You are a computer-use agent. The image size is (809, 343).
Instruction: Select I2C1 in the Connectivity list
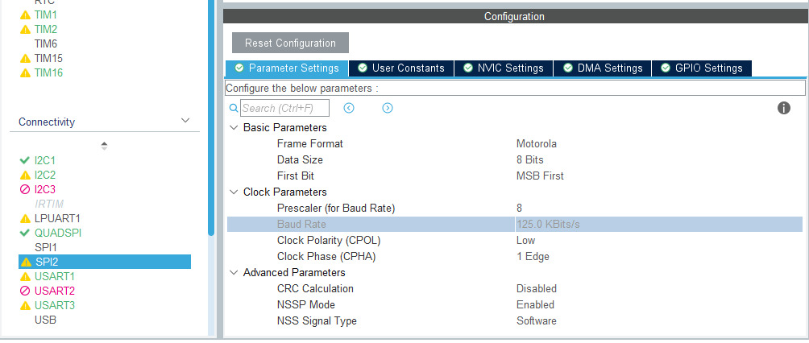tap(45, 160)
